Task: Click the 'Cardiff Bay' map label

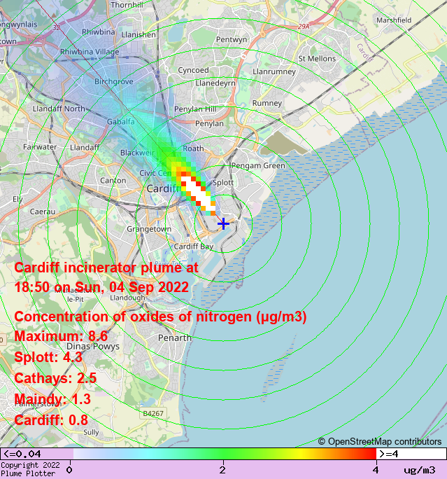Action: [194, 247]
